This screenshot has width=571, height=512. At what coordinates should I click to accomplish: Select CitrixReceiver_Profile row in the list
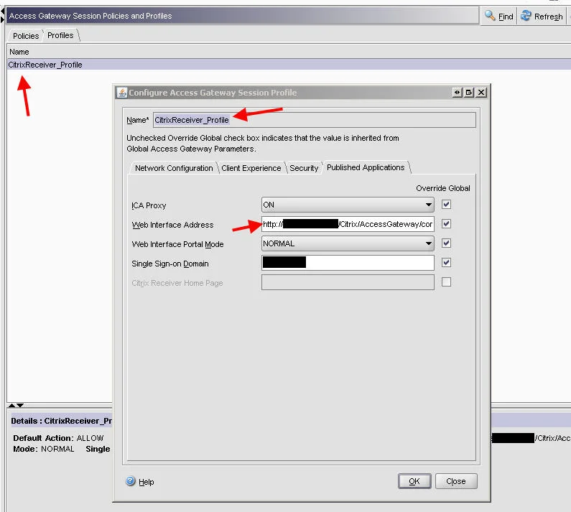pos(289,65)
